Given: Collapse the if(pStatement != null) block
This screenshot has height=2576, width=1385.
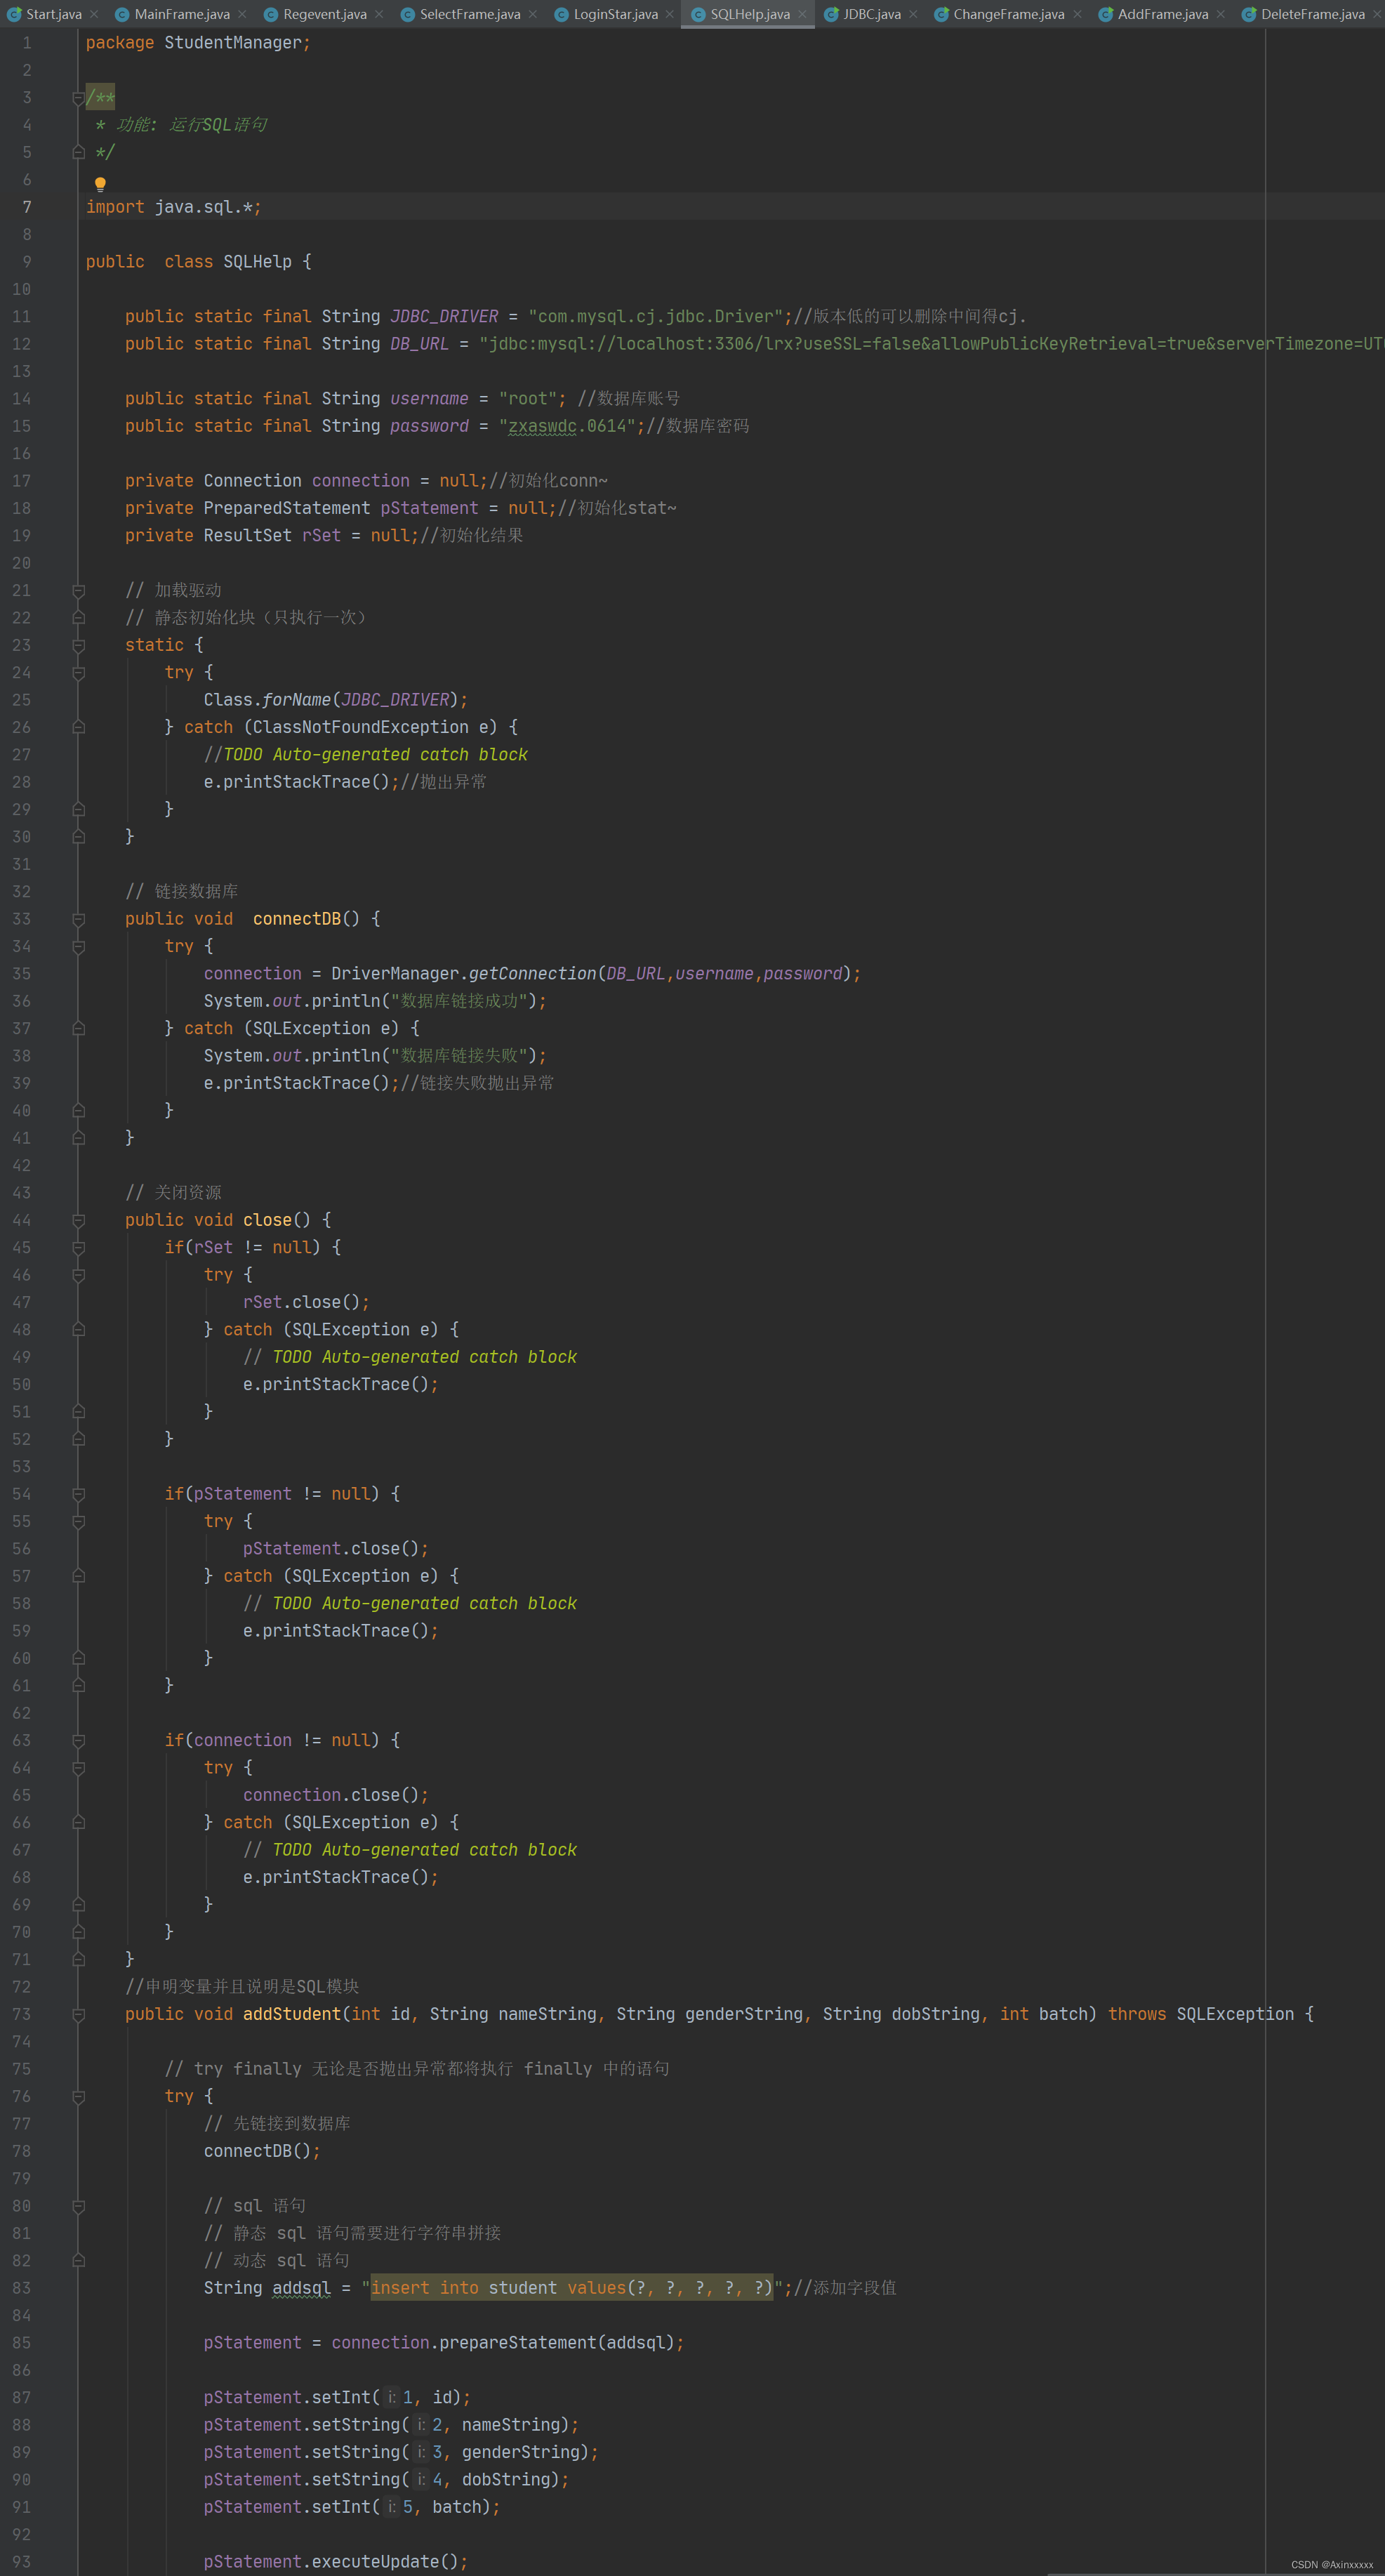Looking at the screenshot, I should [x=78, y=1495].
